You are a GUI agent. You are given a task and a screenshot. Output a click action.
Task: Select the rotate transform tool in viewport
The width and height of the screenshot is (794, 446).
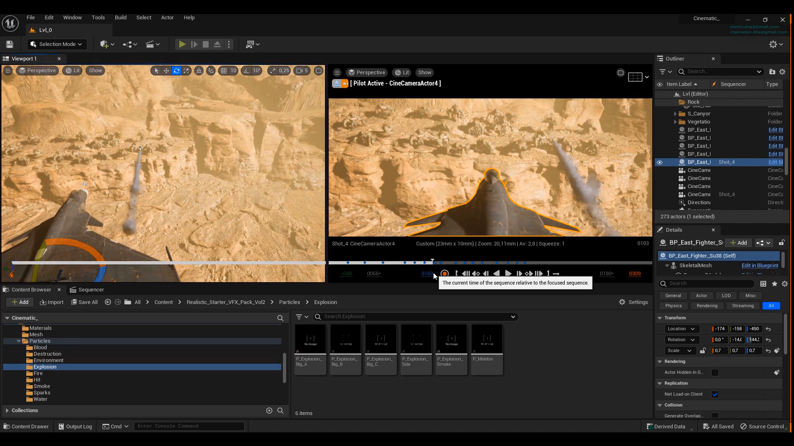point(176,71)
